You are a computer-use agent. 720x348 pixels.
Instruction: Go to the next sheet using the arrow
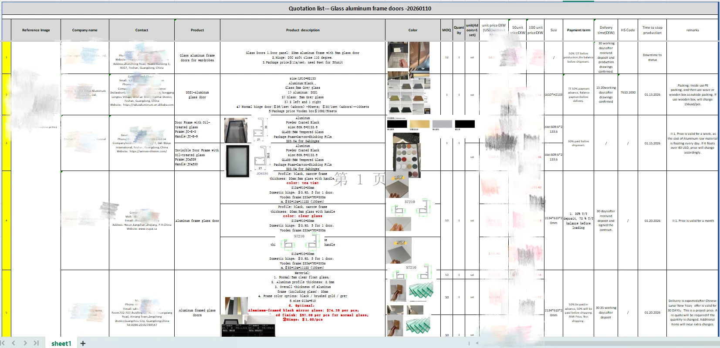point(25,343)
